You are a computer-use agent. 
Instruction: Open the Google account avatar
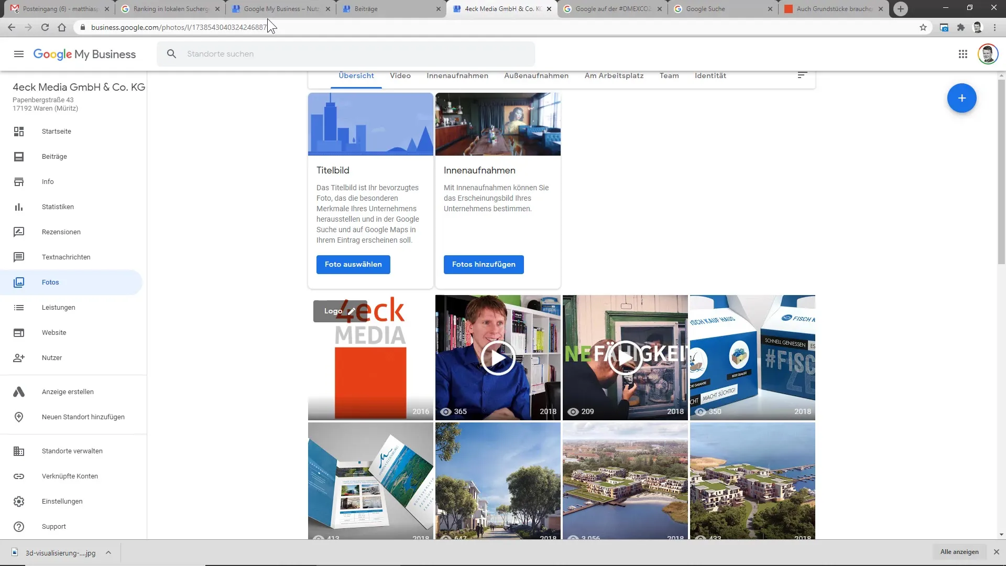[988, 54]
